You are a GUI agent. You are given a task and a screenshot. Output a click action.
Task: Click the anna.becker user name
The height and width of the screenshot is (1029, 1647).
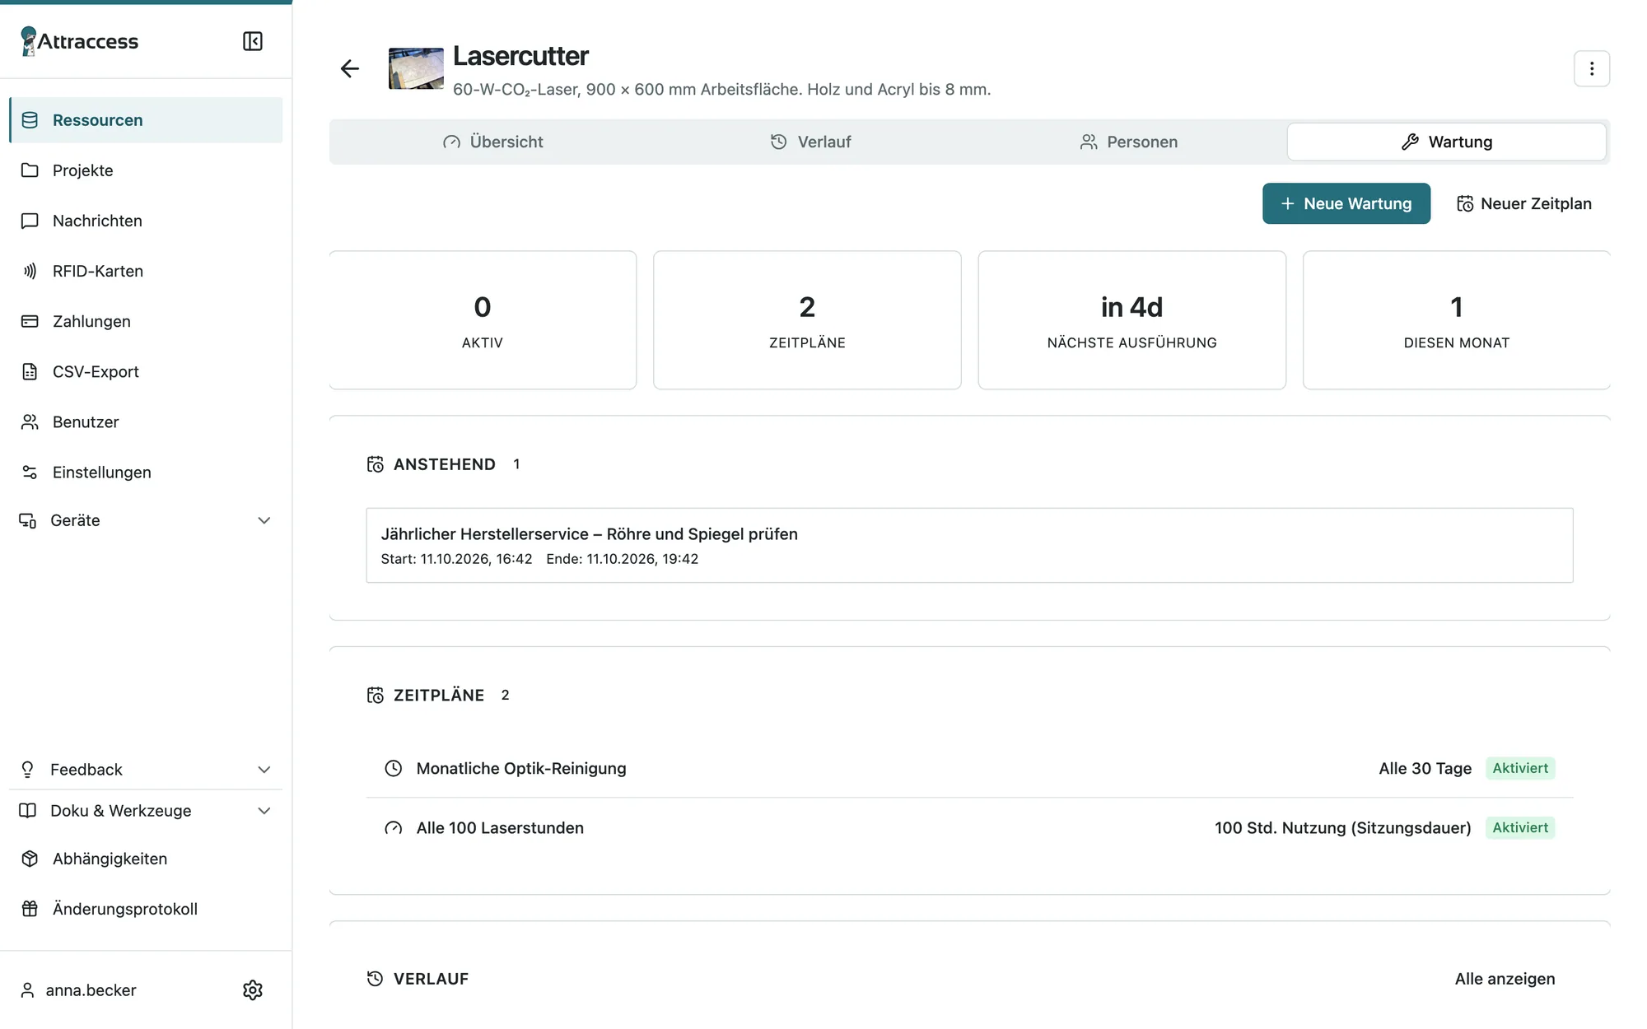tap(91, 990)
